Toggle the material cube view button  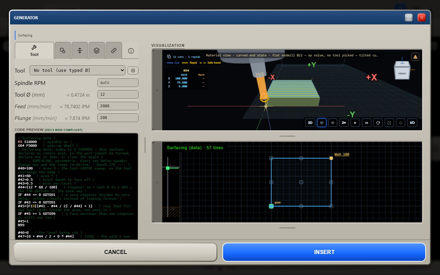pyautogui.click(x=322, y=123)
